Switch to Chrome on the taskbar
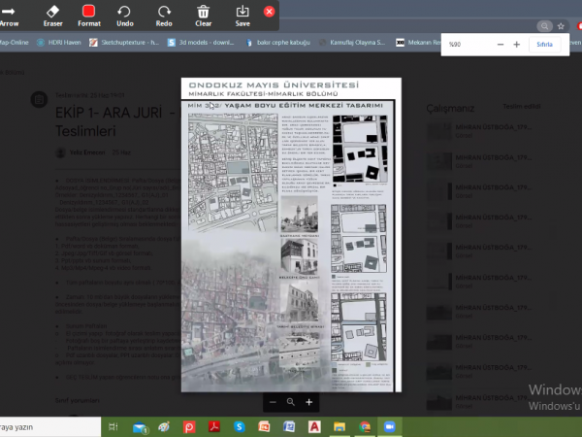 click(x=365, y=427)
